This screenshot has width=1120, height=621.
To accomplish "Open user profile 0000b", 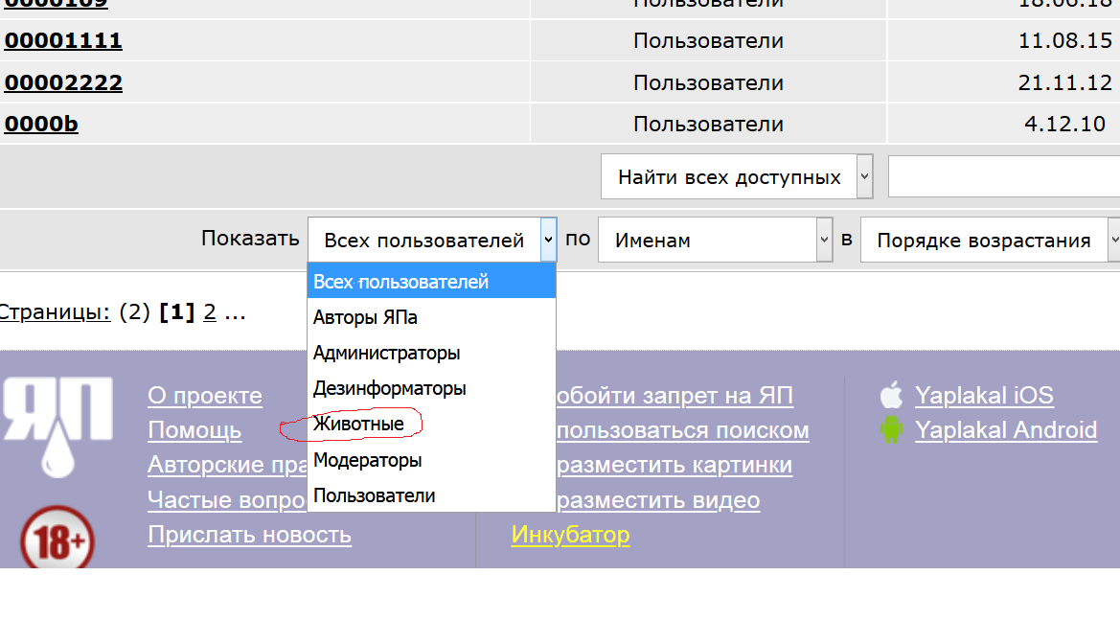I will [40, 125].
